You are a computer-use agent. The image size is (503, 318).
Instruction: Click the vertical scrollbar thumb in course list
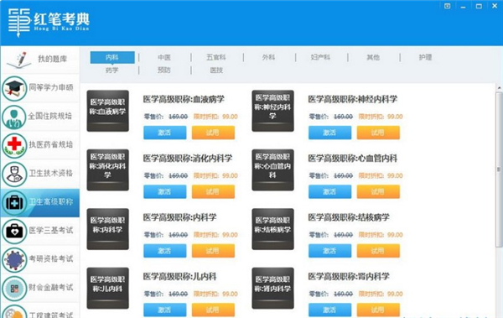pos(499,169)
